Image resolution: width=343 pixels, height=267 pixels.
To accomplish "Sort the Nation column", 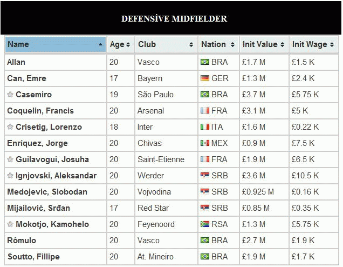I will [x=218, y=44].
